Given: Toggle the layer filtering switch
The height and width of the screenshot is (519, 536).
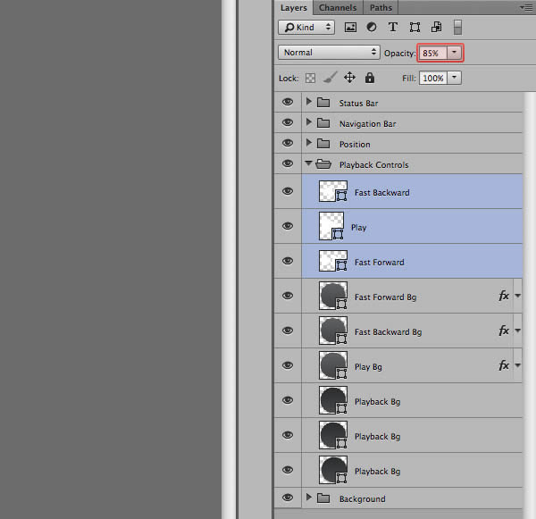Looking at the screenshot, I should 457,27.
